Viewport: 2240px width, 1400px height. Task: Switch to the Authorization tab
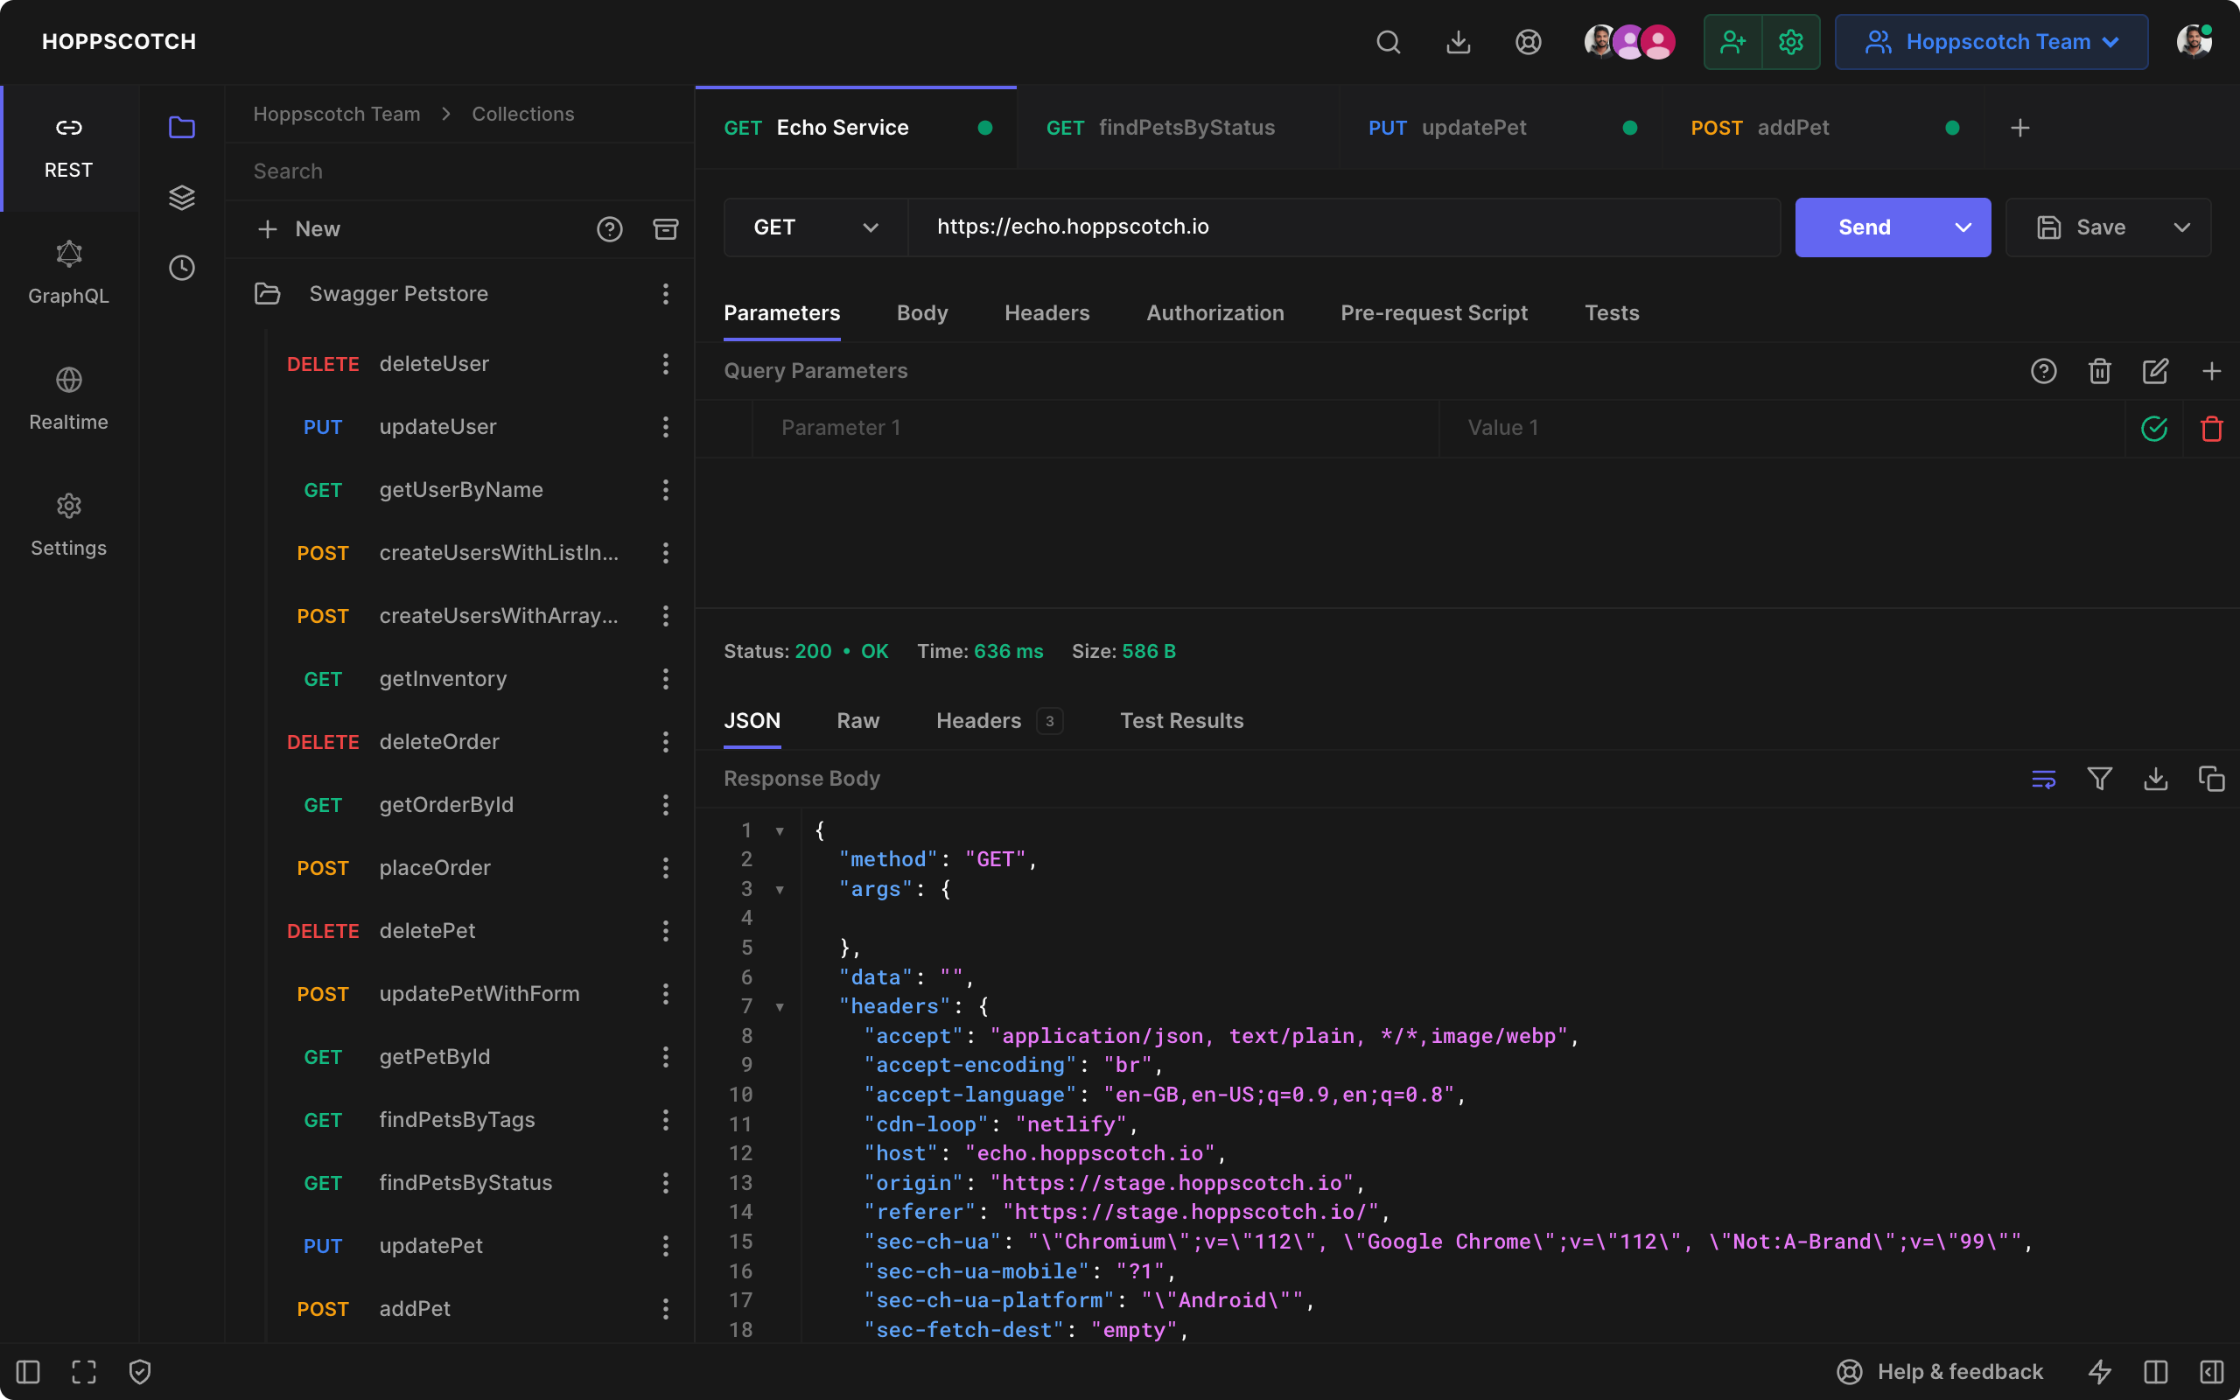1214,313
